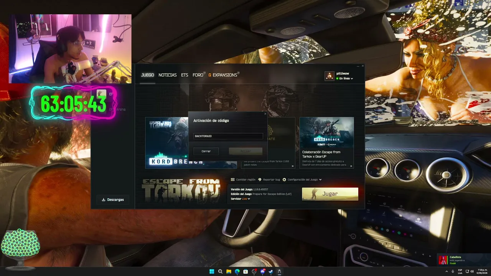The image size is (491, 276).
Task: Open the taskbar clock and date
Action: [x=482, y=271]
